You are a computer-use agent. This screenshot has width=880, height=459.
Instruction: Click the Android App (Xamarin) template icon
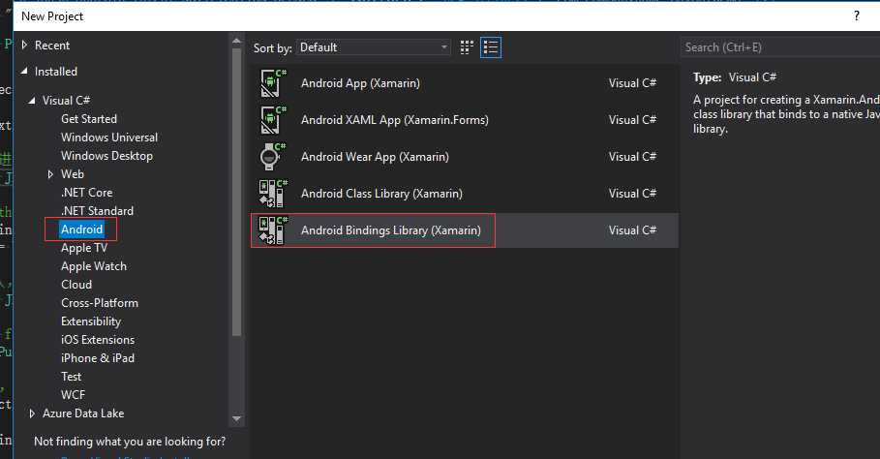click(x=273, y=83)
